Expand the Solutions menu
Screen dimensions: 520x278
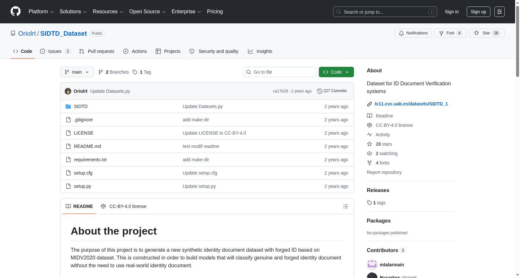pos(73,12)
